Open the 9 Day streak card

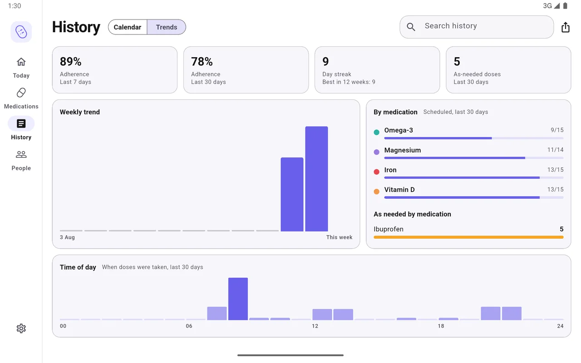377,70
